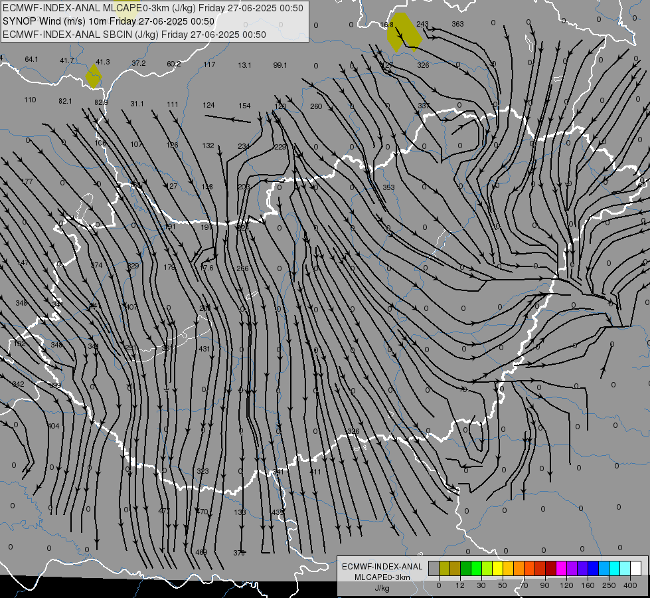Click the J/kg unit label in legend

[x=382, y=588]
